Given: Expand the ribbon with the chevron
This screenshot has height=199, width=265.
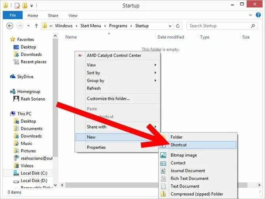Looking at the screenshot, I should (x=250, y=15).
